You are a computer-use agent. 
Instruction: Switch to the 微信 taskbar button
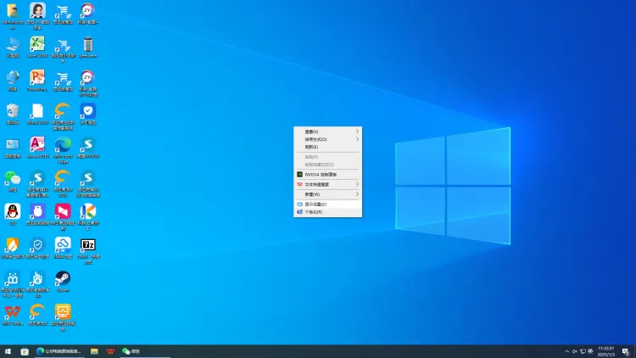(145, 351)
